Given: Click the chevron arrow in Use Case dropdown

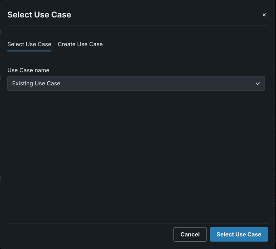Looking at the screenshot, I should click(257, 83).
